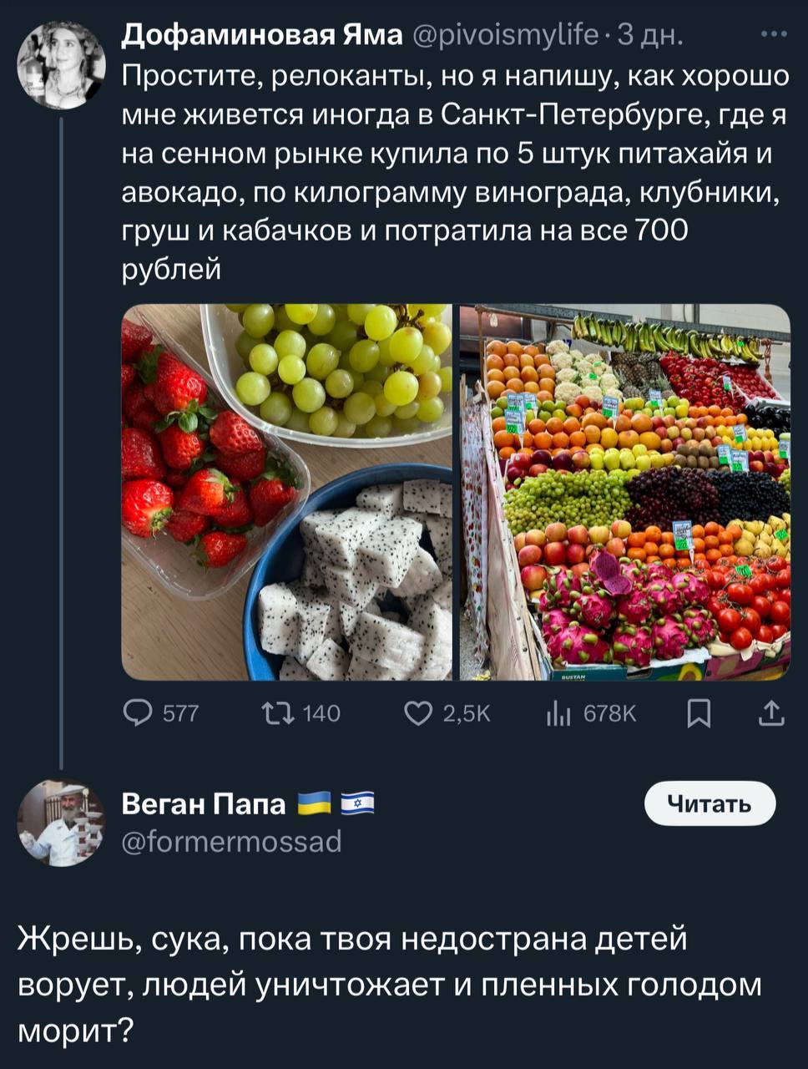
Task: Open Дофаминовая Яма profile avatar
Action: click(x=61, y=65)
